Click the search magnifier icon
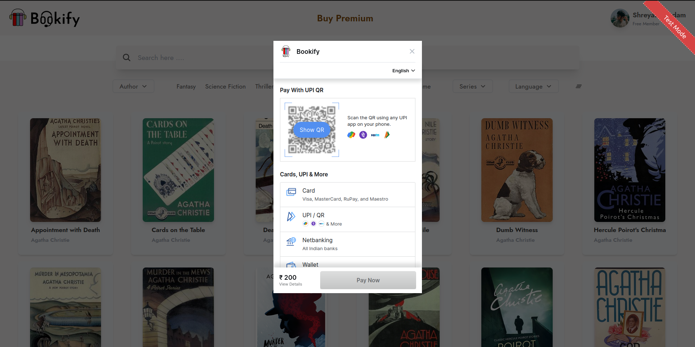Viewport: 695px width, 347px height. (126, 57)
